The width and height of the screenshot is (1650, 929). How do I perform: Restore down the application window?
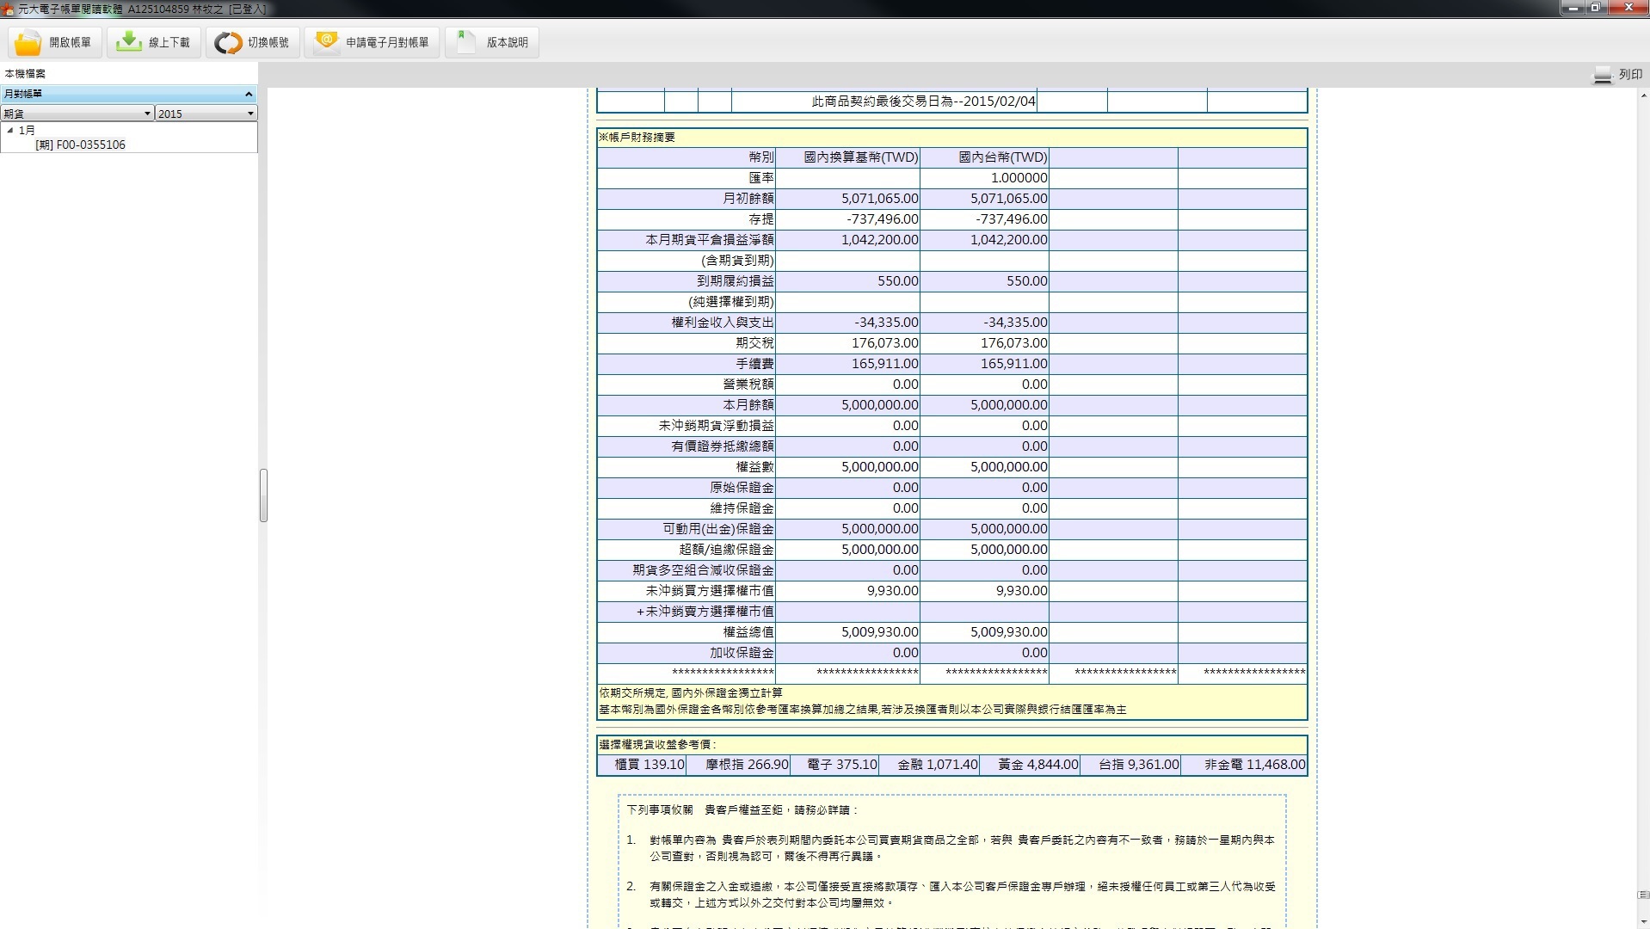point(1595,8)
